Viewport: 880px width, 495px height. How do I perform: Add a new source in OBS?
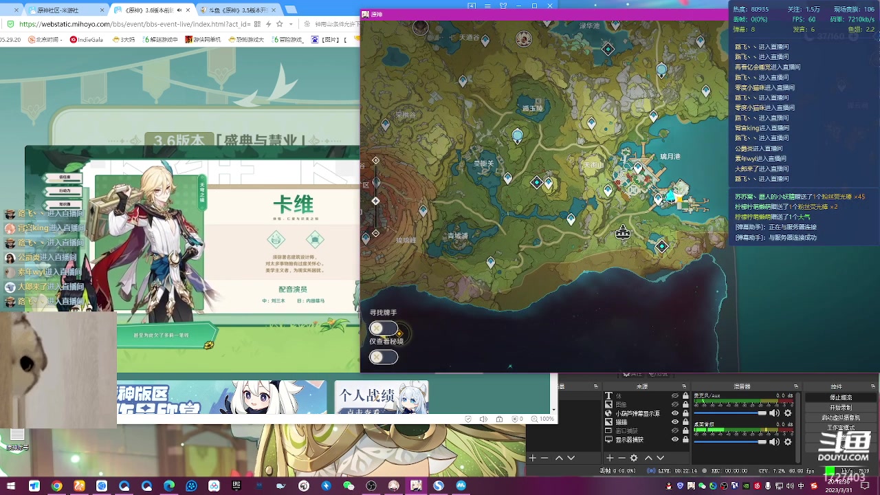610,458
